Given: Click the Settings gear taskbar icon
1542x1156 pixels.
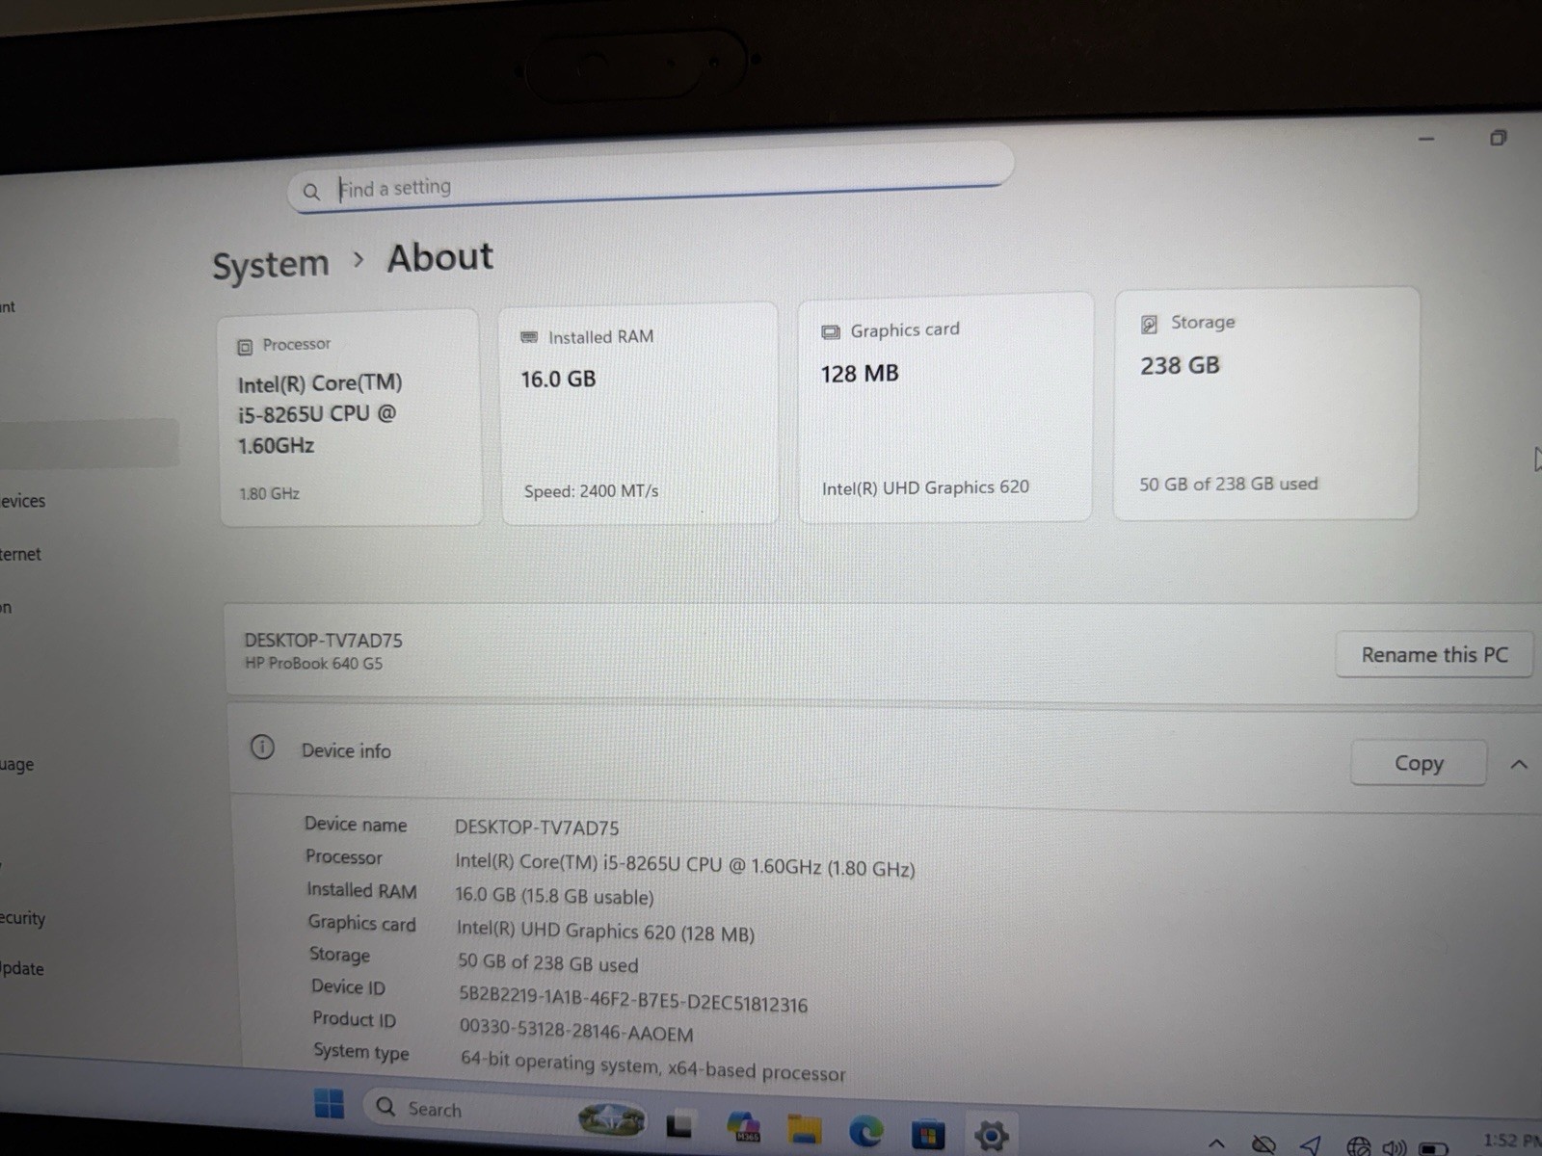Looking at the screenshot, I should click(990, 1136).
